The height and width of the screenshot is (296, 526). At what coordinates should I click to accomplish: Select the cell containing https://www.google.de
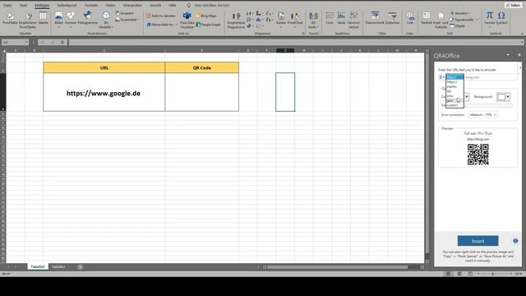104,92
